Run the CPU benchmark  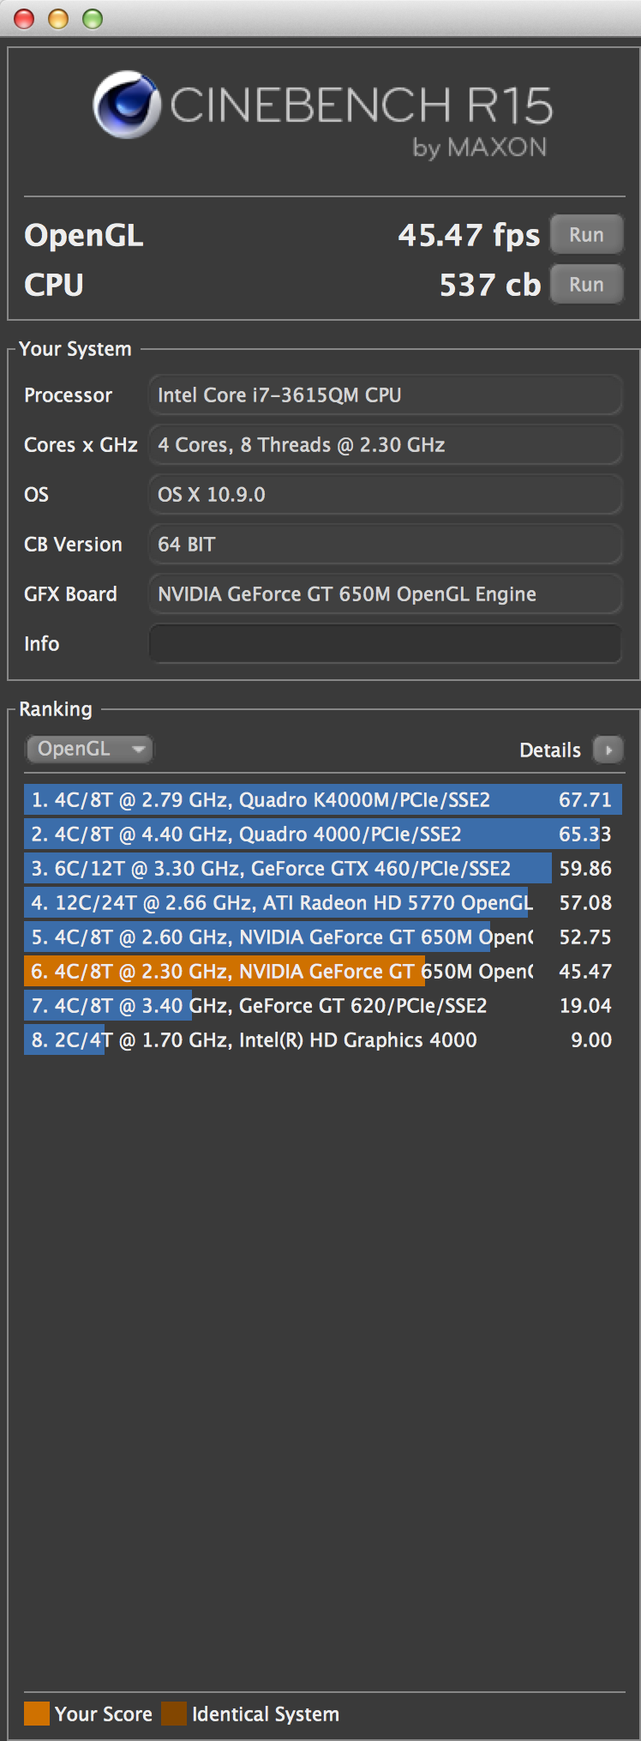pos(586,284)
